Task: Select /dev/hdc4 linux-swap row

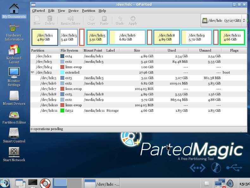Action: 139,67
